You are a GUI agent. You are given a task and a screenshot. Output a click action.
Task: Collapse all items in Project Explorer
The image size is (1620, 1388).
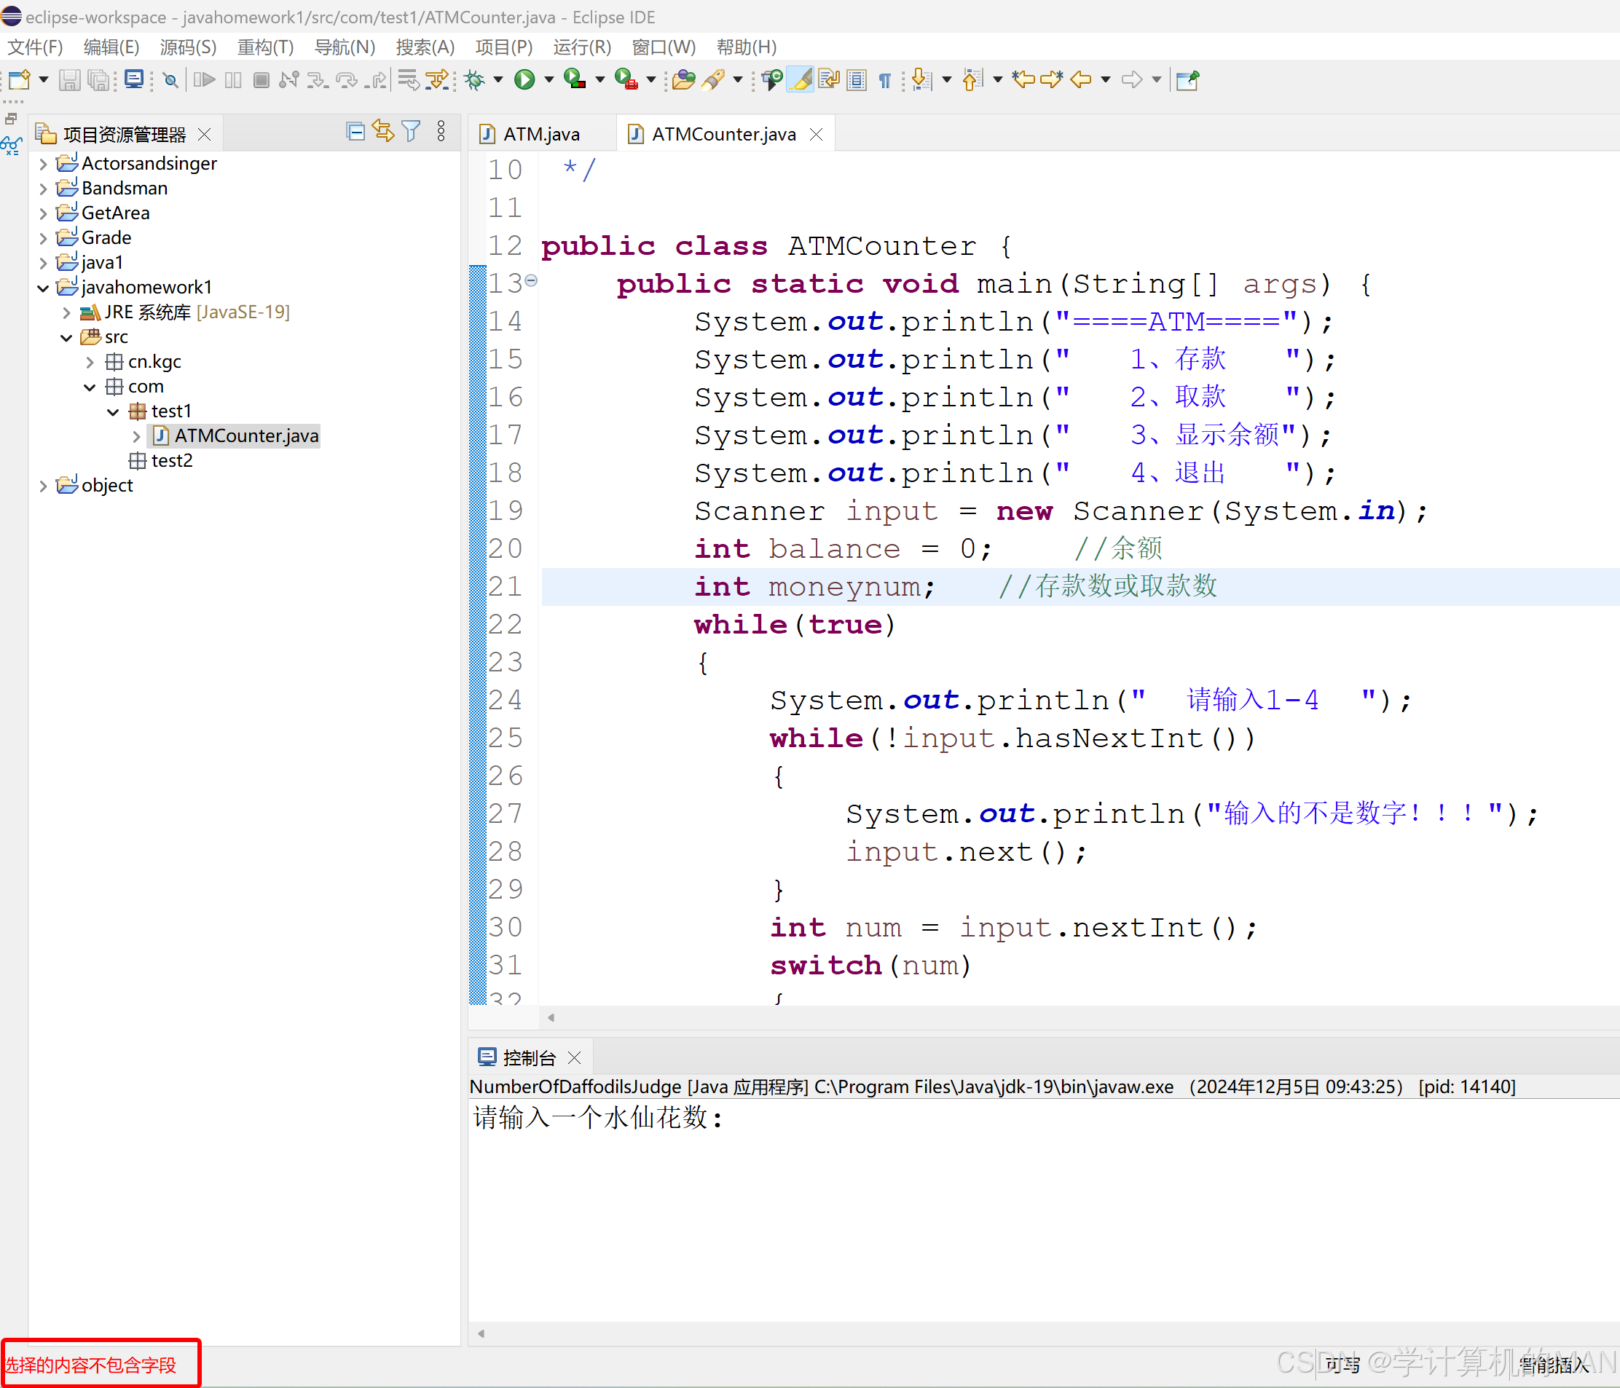point(355,132)
